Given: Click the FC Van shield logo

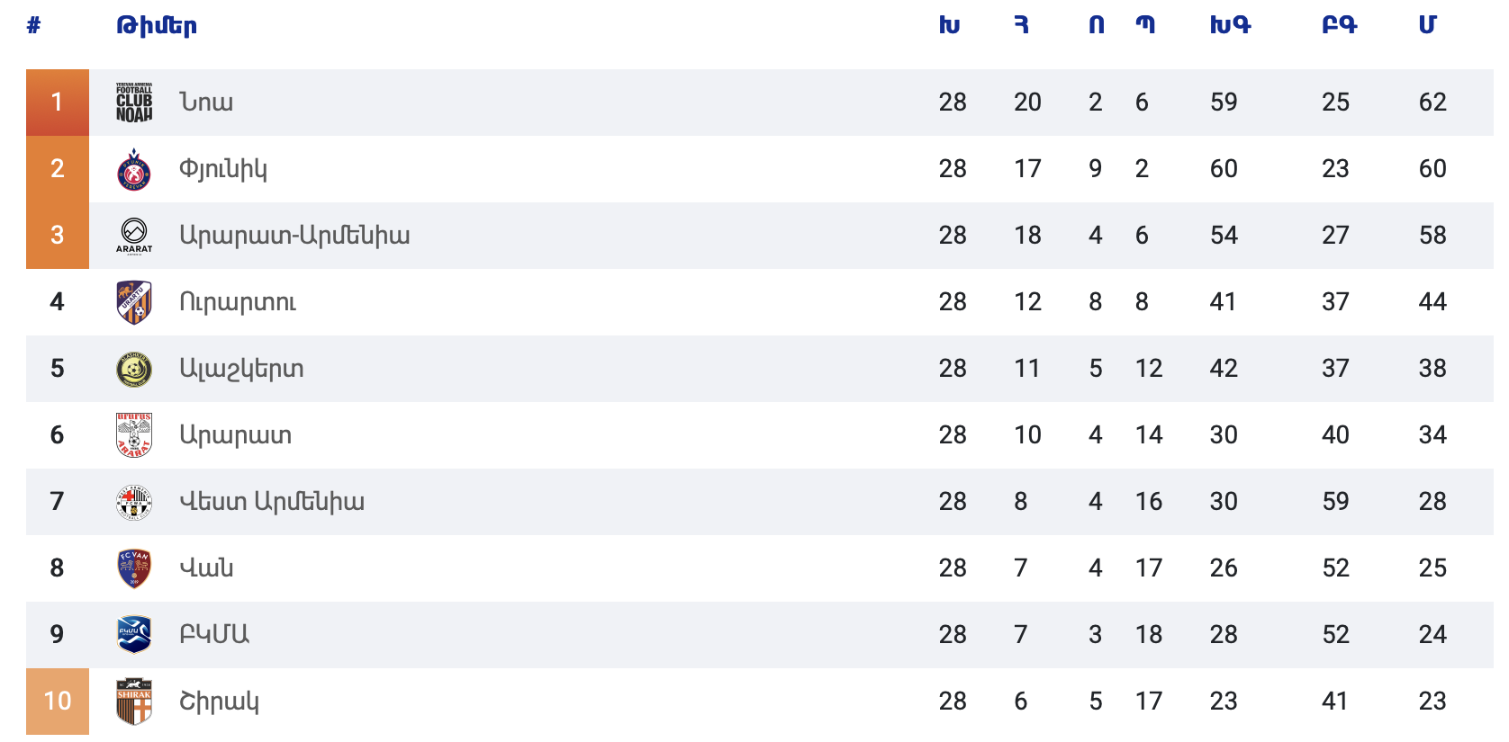Looking at the screenshot, I should tap(134, 568).
